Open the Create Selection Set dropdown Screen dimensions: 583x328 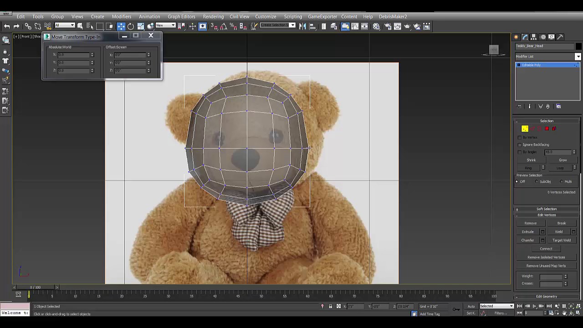(277, 26)
